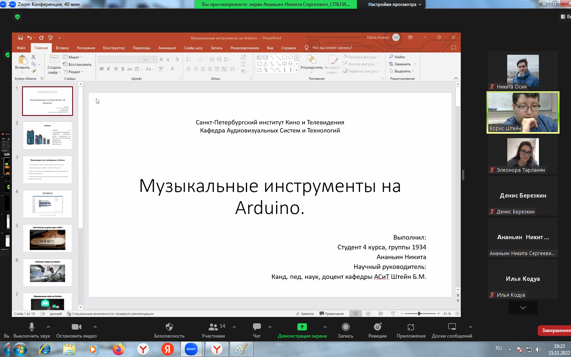Switch to the Конструктор ribbon tab

tap(114, 48)
